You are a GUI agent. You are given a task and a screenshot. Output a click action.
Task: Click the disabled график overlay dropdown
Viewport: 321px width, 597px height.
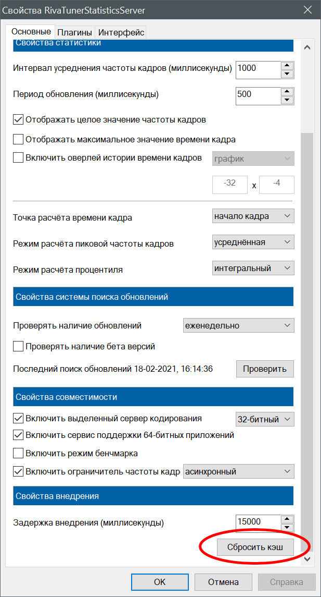253,159
